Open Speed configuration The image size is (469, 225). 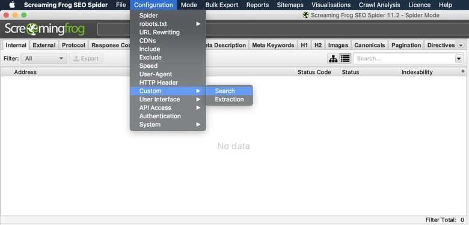click(168, 65)
